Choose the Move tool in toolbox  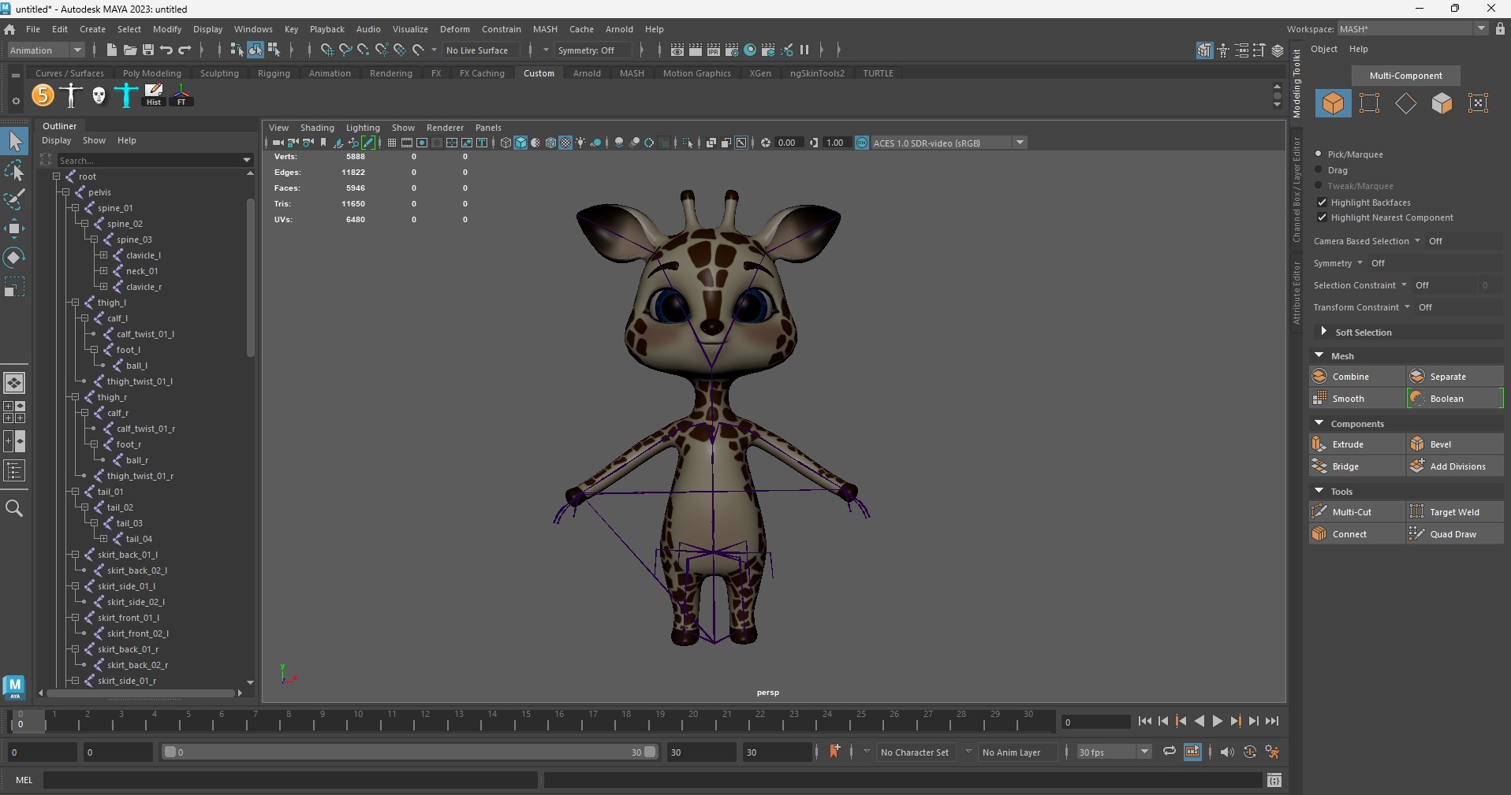click(15, 228)
